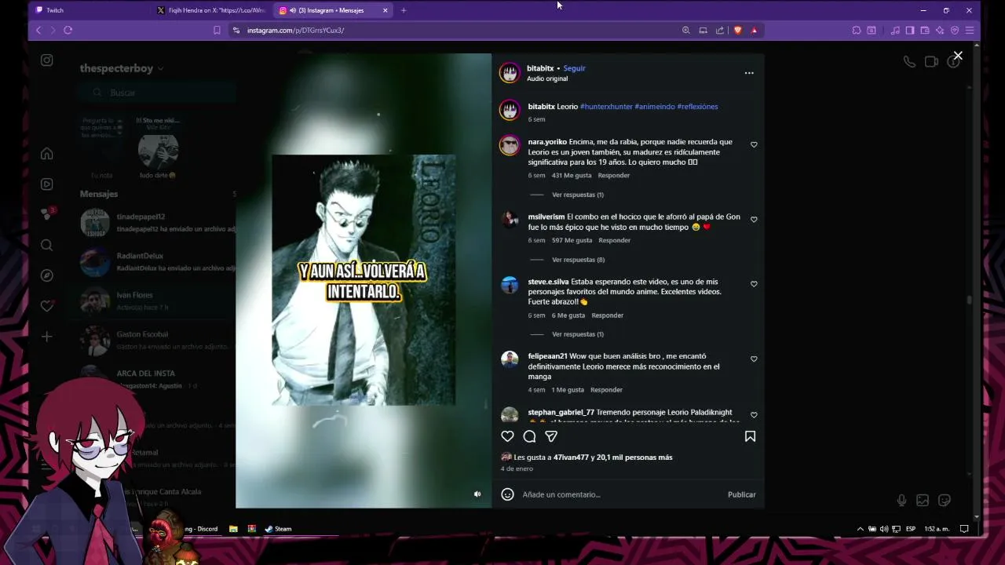Image resolution: width=1005 pixels, height=565 pixels.
Task: Like nara.yoriko's comment
Action: click(x=754, y=144)
